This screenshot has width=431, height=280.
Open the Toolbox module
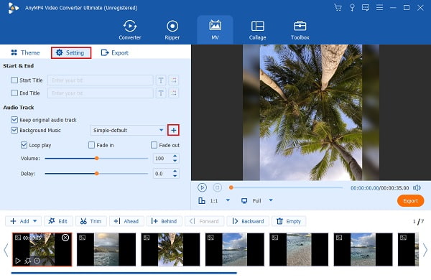pyautogui.click(x=300, y=30)
